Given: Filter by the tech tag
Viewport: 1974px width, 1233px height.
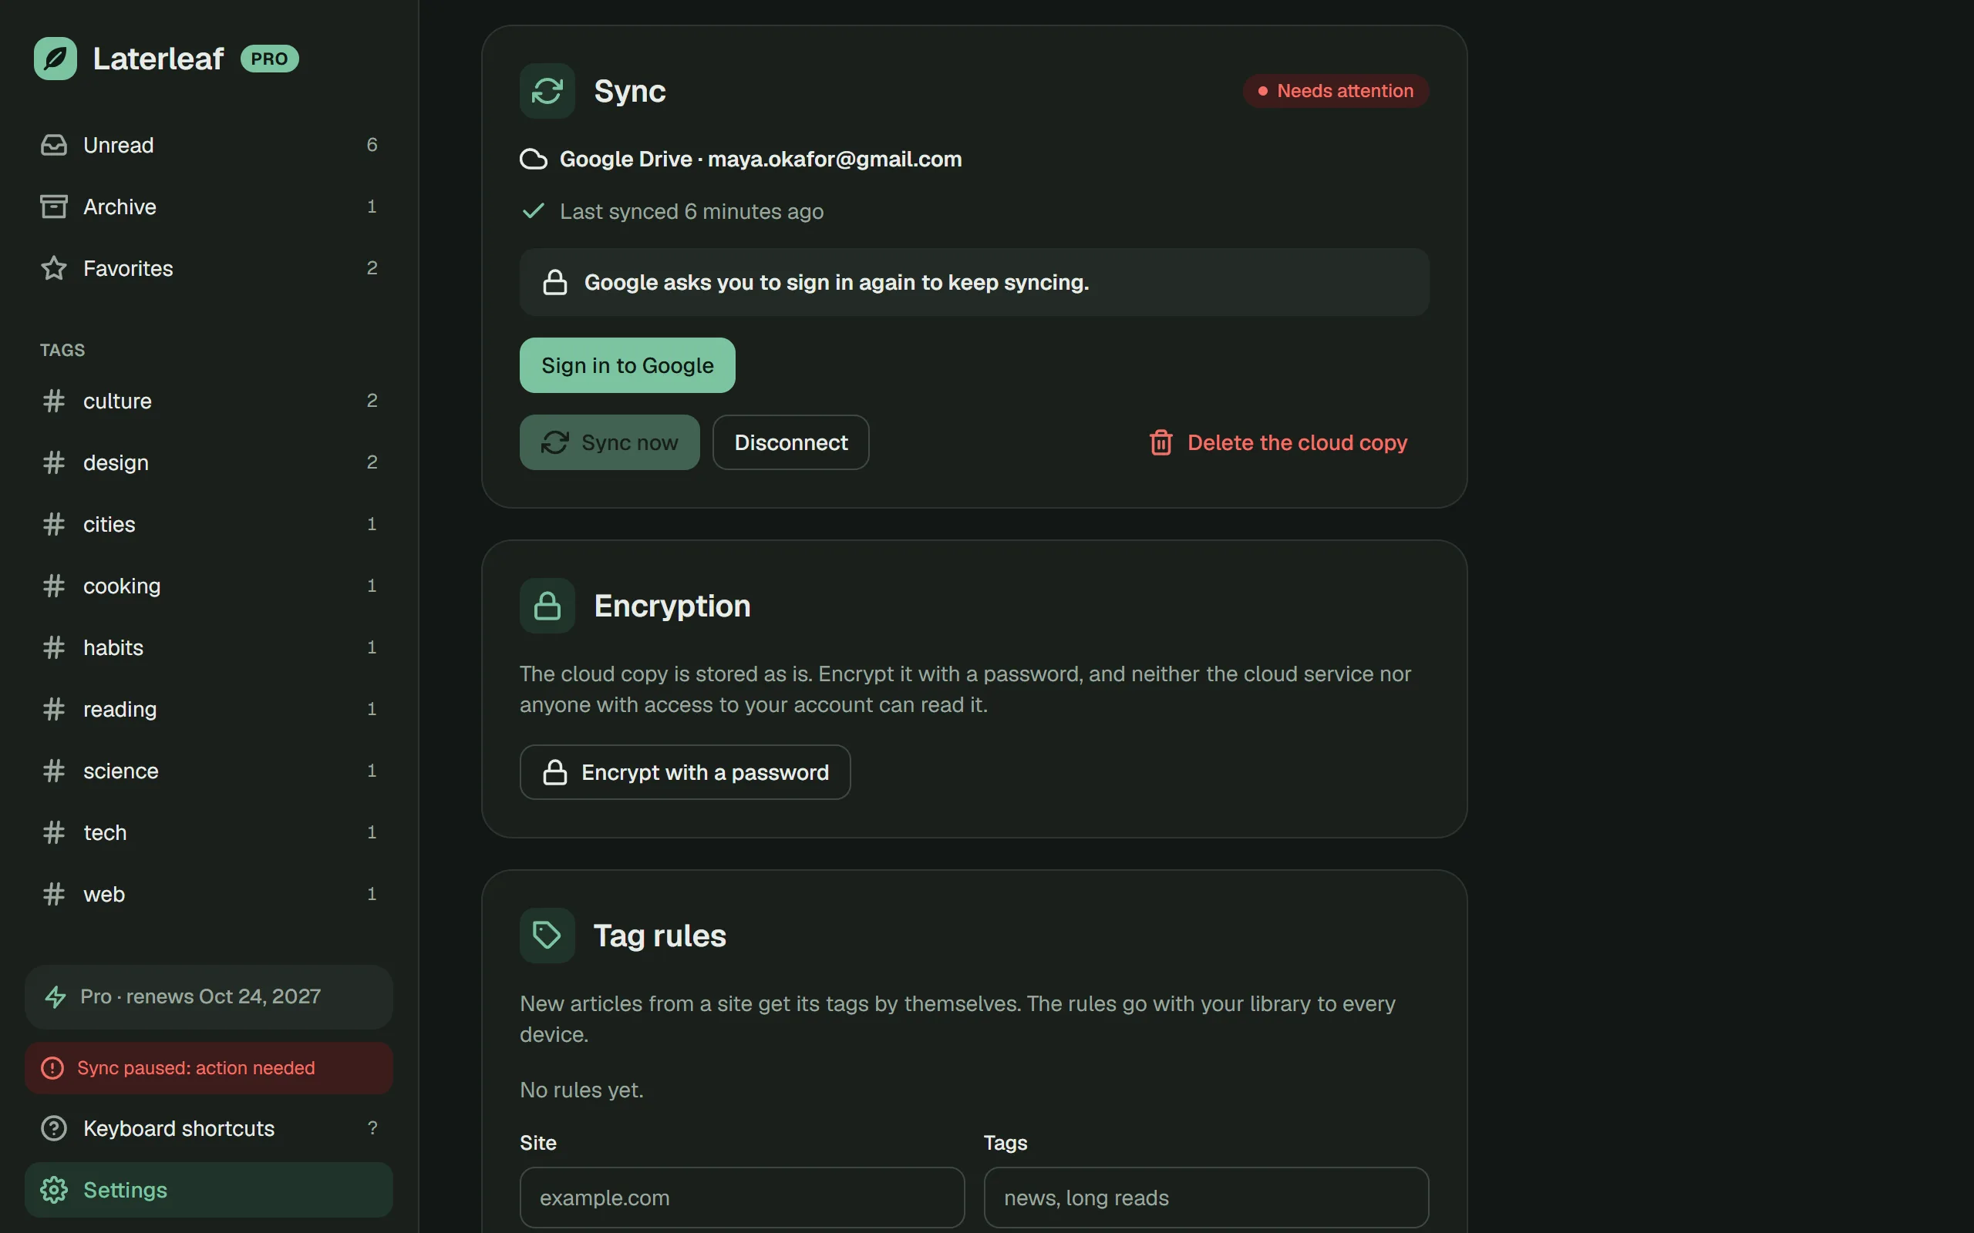Looking at the screenshot, I should click(209, 832).
